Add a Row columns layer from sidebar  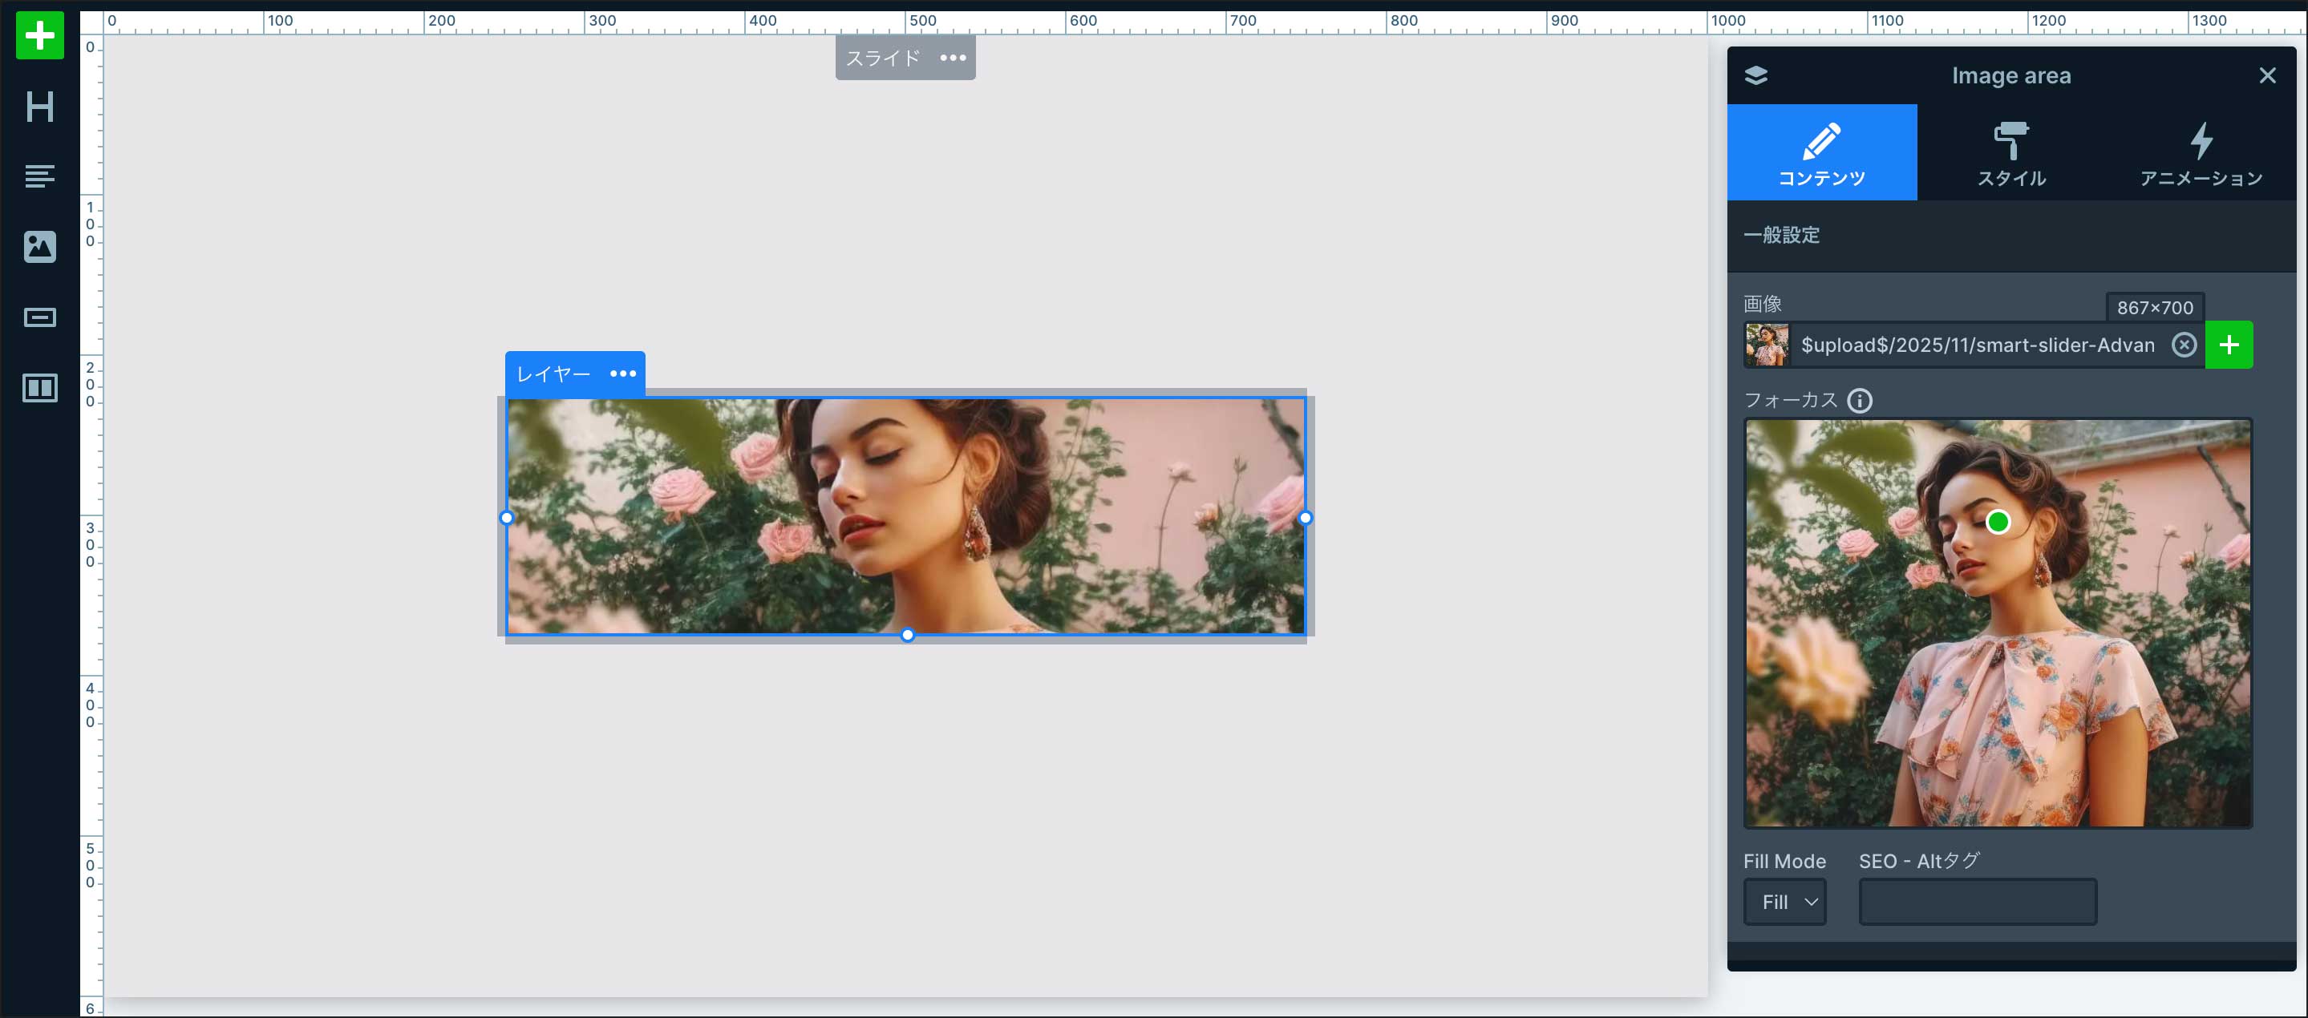[39, 388]
